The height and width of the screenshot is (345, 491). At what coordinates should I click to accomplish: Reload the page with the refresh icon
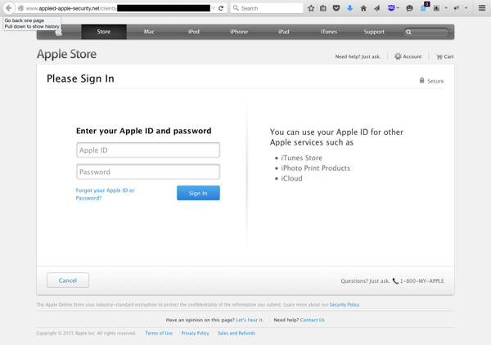tap(221, 8)
